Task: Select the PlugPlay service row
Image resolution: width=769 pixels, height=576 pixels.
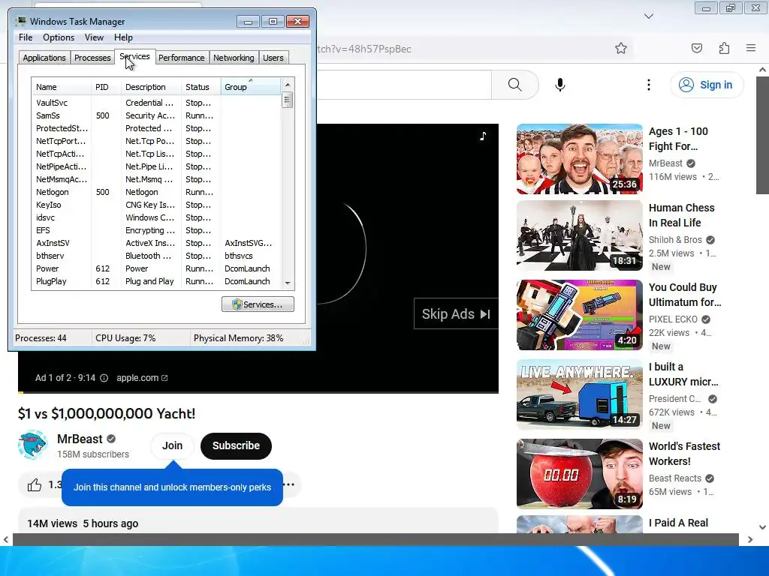Action: point(156,281)
